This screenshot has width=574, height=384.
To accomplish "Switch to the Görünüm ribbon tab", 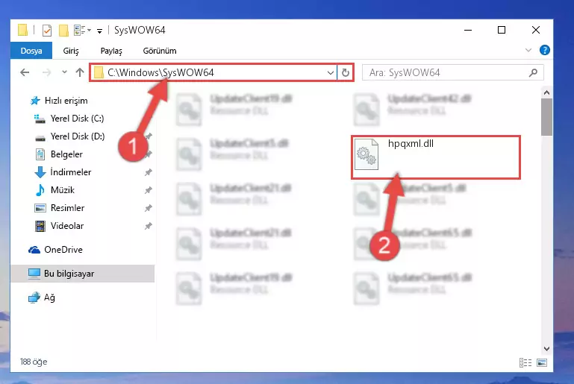I will click(x=160, y=51).
